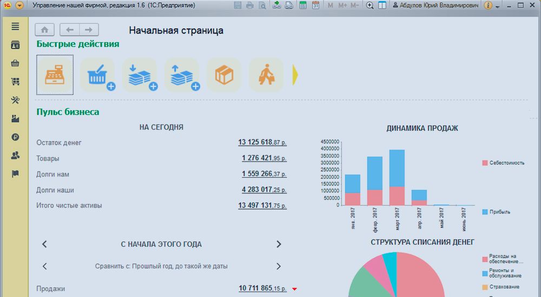The height and width of the screenshot is (297, 541).
Task: Click the Прибыль legend blue swatch
Action: point(485,212)
